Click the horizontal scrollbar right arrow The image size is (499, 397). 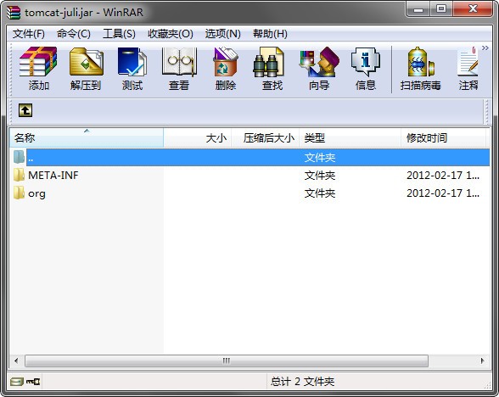coord(482,361)
